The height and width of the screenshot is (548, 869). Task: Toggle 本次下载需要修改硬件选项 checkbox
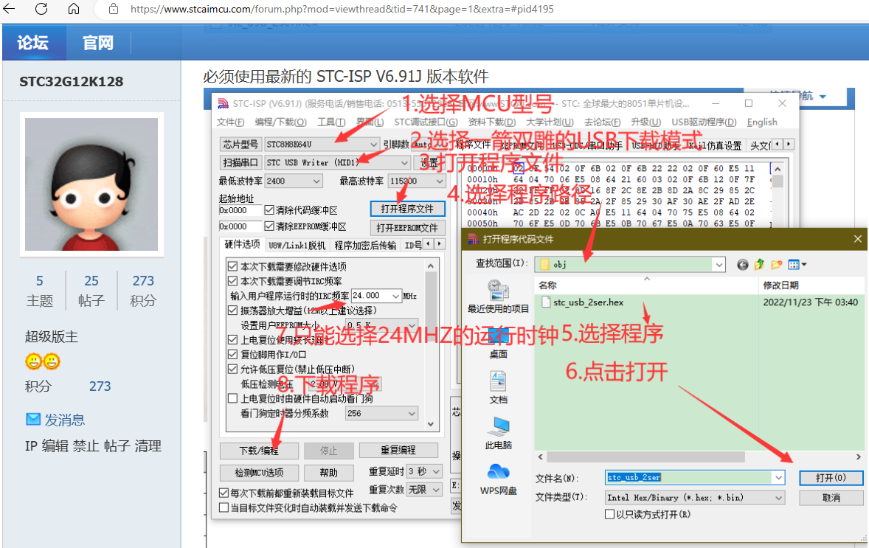tap(233, 266)
